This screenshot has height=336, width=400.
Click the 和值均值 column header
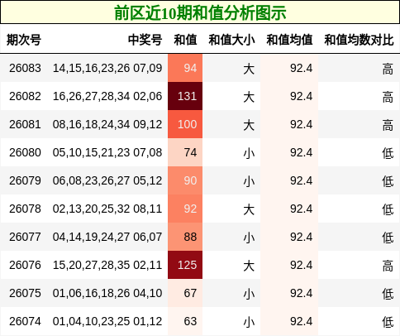click(x=289, y=40)
